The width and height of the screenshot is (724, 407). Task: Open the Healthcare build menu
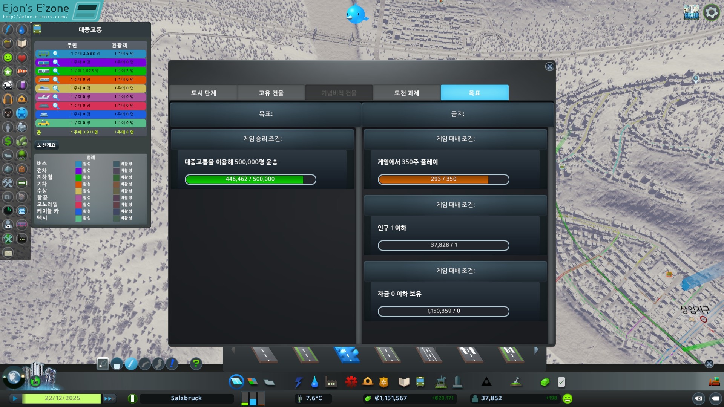[351, 382]
